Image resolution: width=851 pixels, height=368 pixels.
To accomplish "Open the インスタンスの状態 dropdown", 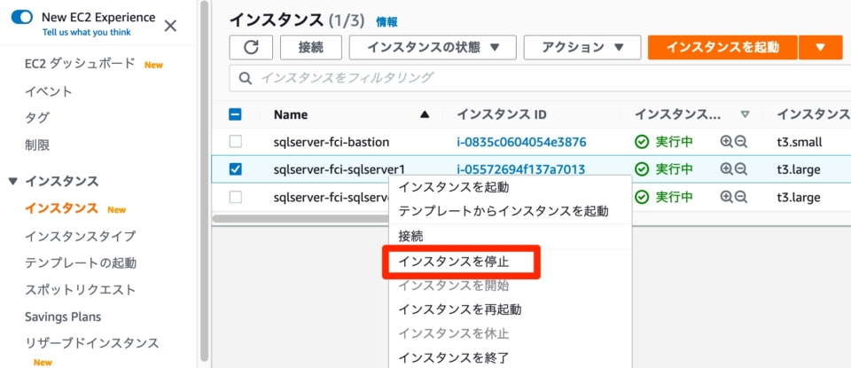I will pyautogui.click(x=433, y=48).
